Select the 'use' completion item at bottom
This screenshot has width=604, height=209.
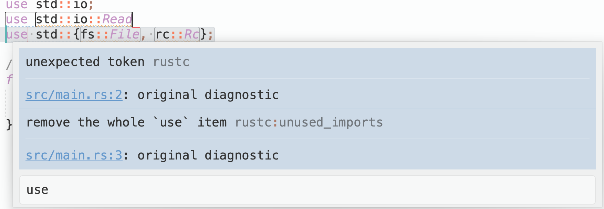[x=38, y=189]
